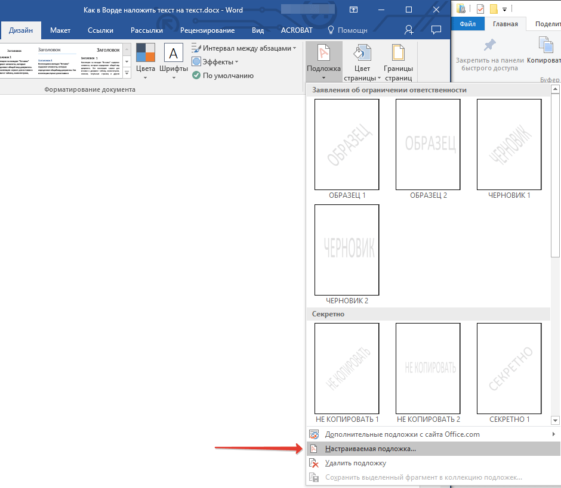Open the Цвет страницы page color menu
The height and width of the screenshot is (488, 561).
pyautogui.click(x=362, y=63)
